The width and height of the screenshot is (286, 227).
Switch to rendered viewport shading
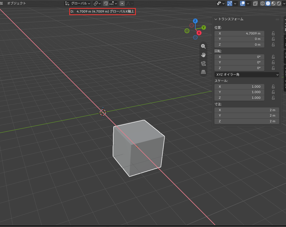(279, 3)
